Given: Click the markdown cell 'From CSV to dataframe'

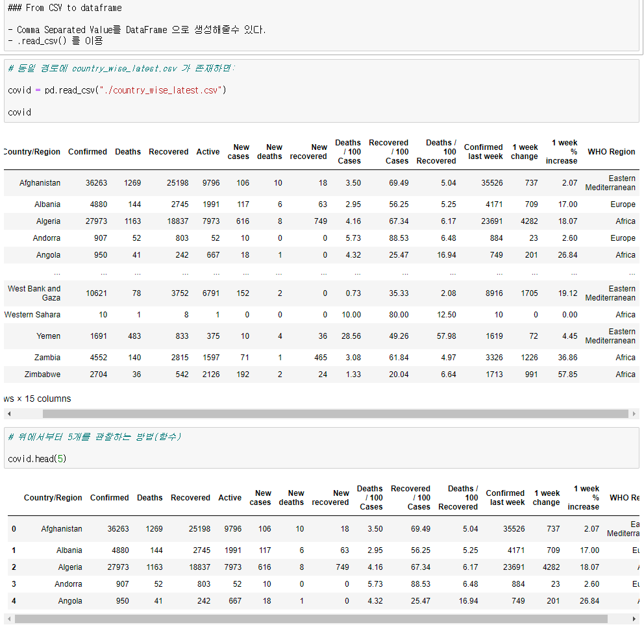Looking at the screenshot, I should click(321, 25).
